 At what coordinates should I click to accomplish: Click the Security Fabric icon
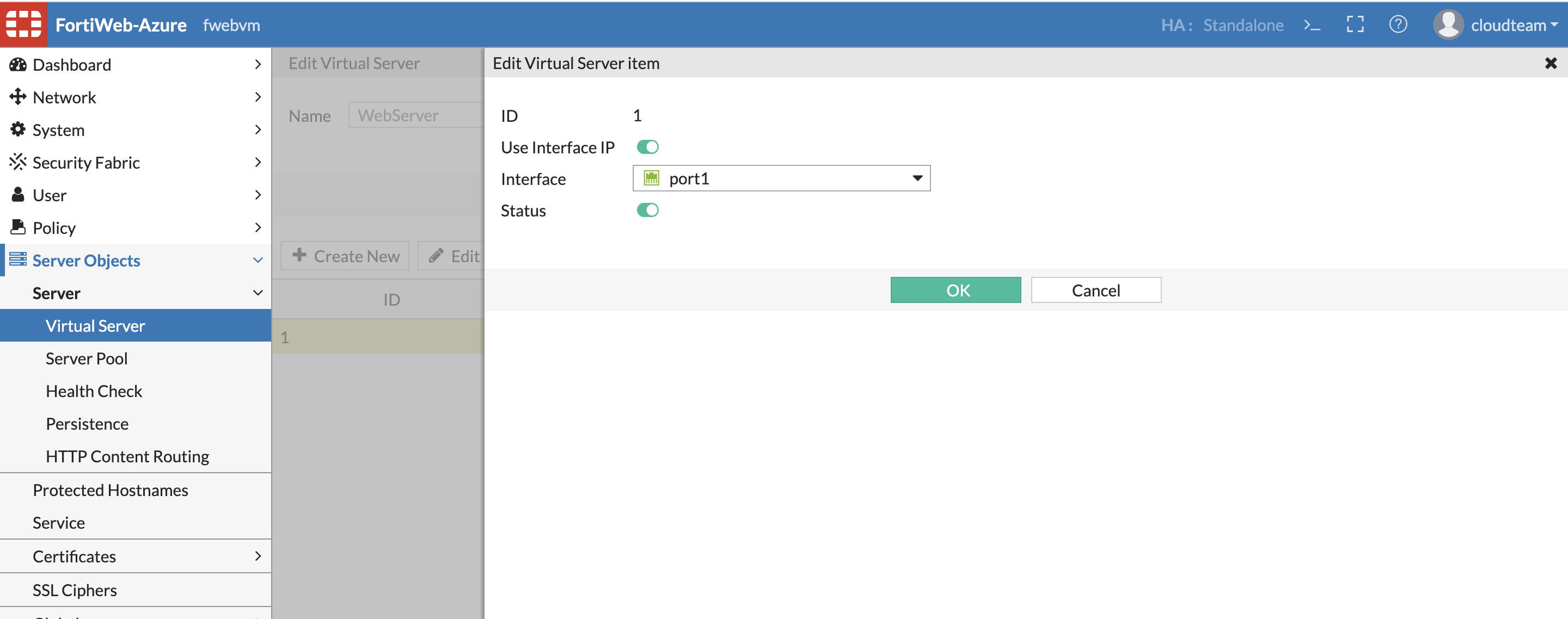(17, 162)
